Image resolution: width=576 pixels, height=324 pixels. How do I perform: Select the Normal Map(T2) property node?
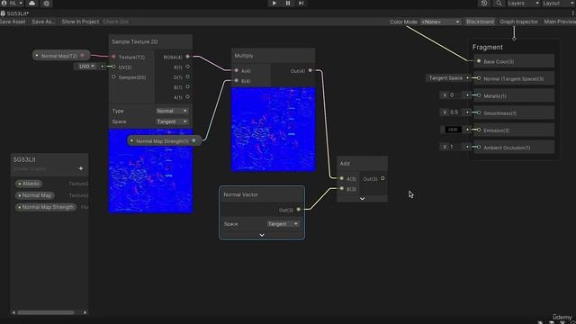point(60,56)
